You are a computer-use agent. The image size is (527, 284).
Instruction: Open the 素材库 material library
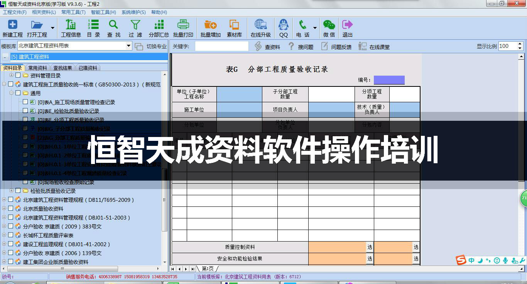(234, 29)
